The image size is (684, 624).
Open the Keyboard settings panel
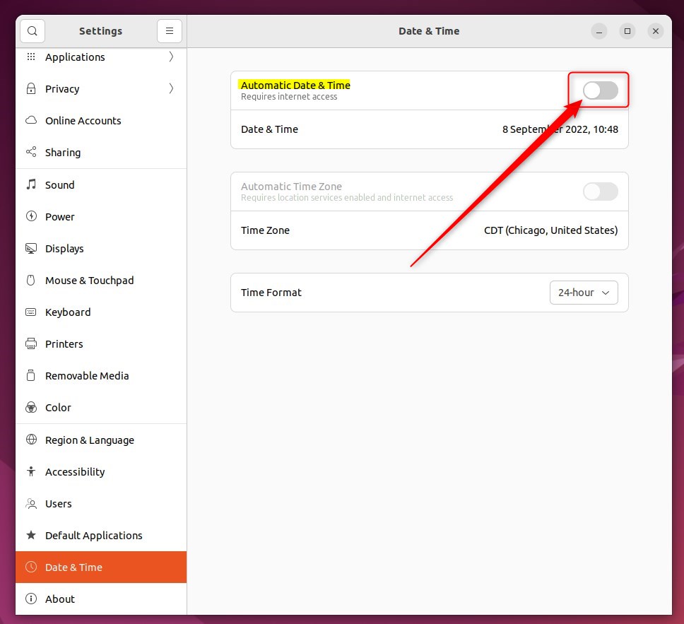tap(101, 312)
